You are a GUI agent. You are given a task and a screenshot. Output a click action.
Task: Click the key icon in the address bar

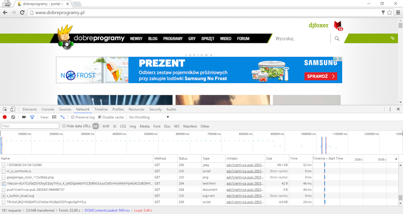[x=383, y=13]
